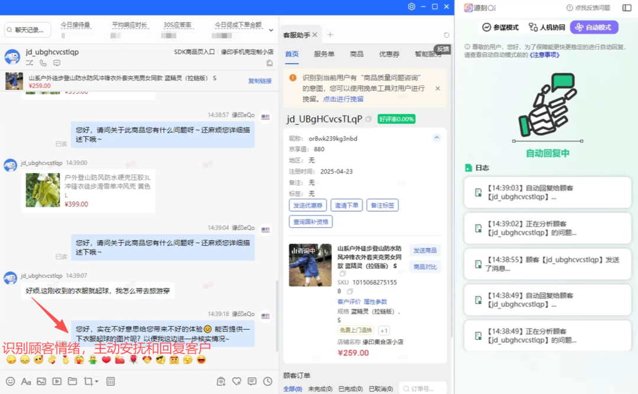This screenshot has width=638, height=394.
Task: Send the rose emoji
Action: [x=134, y=360]
